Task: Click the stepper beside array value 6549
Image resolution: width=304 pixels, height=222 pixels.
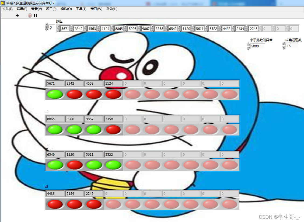Action: (x=166, y=29)
